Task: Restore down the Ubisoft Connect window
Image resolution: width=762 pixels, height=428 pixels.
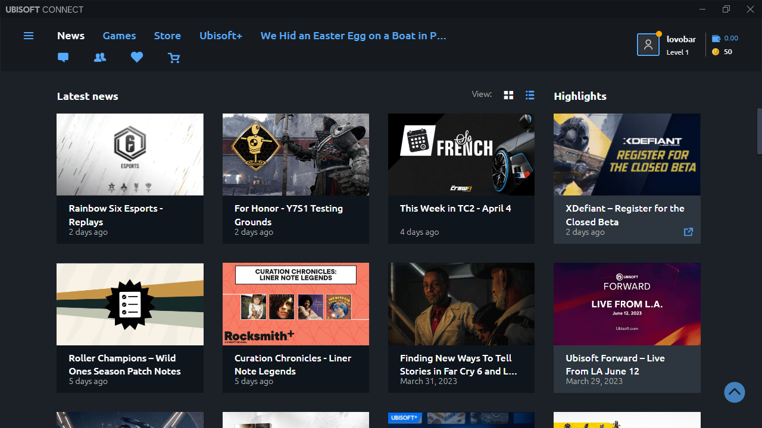Action: 726,9
